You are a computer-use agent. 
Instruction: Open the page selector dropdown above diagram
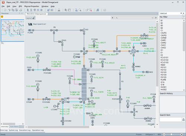tap(135, 18)
